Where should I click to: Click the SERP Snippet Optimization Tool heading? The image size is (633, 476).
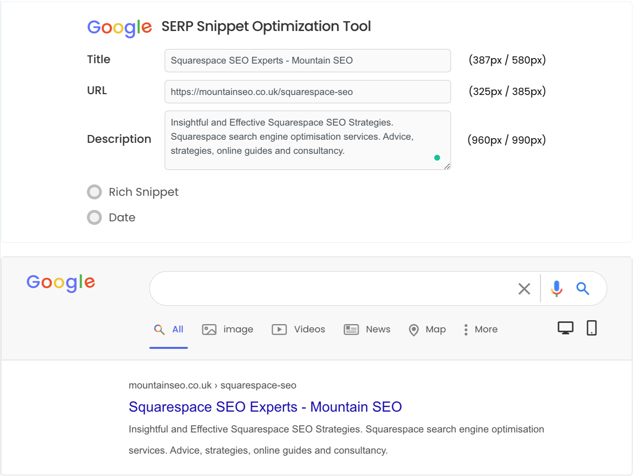pos(266,26)
